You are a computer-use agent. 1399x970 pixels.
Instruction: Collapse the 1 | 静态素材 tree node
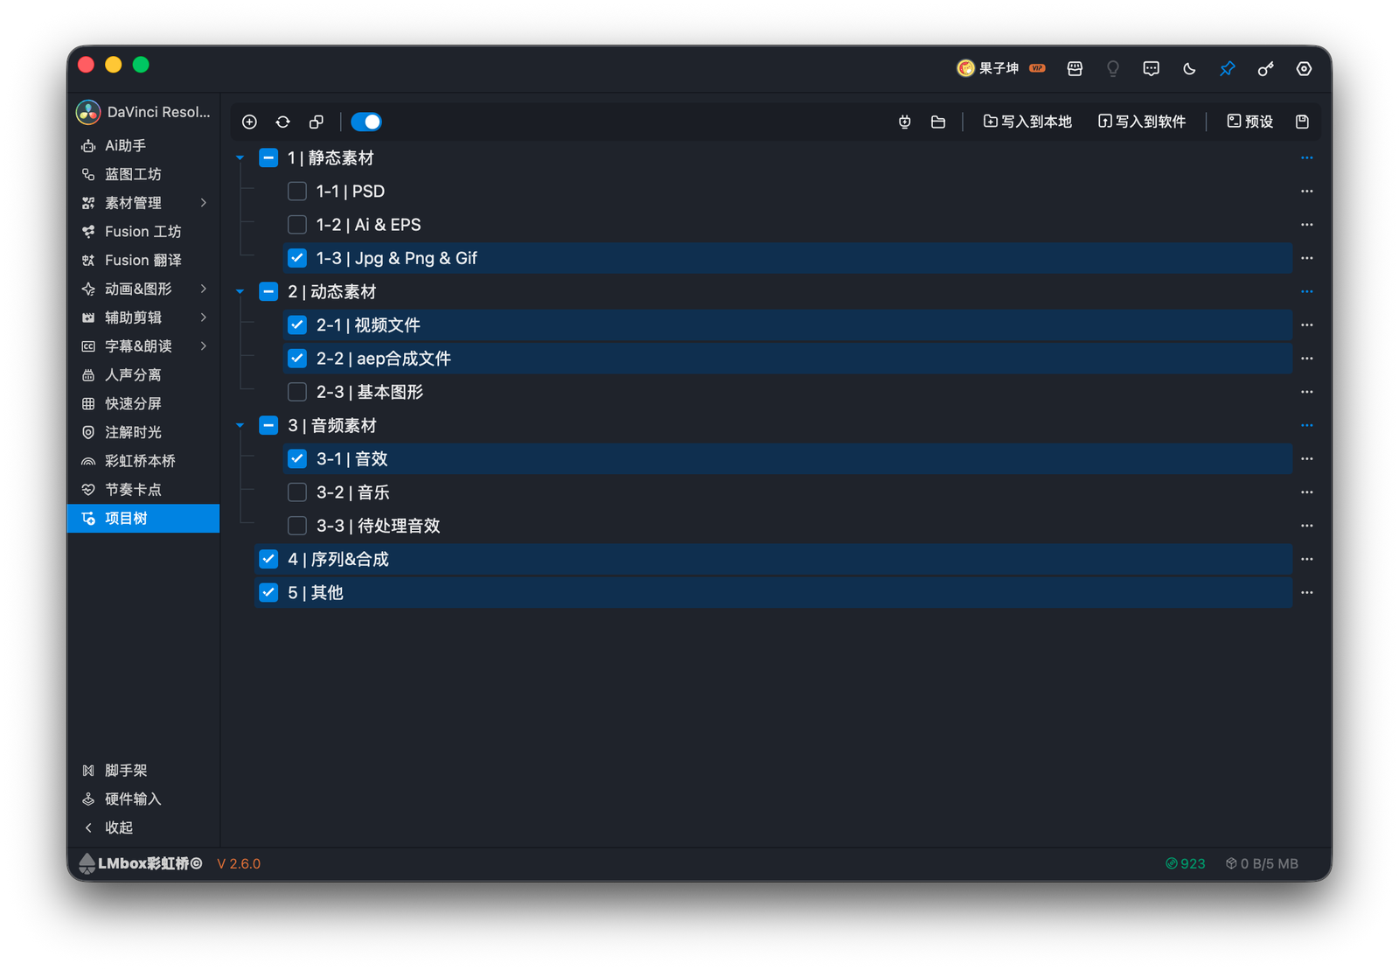(240, 158)
